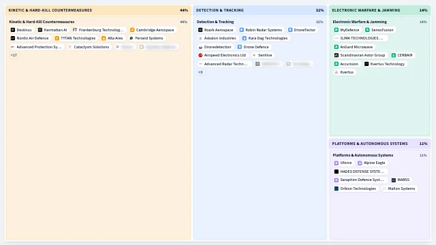Click the Perseid Systems icon
Viewport: 436px width, 245px height.
pos(131,38)
